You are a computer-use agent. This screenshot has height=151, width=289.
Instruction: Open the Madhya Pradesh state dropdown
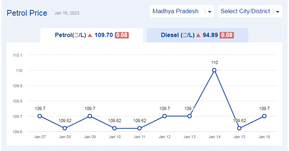[x=182, y=12]
